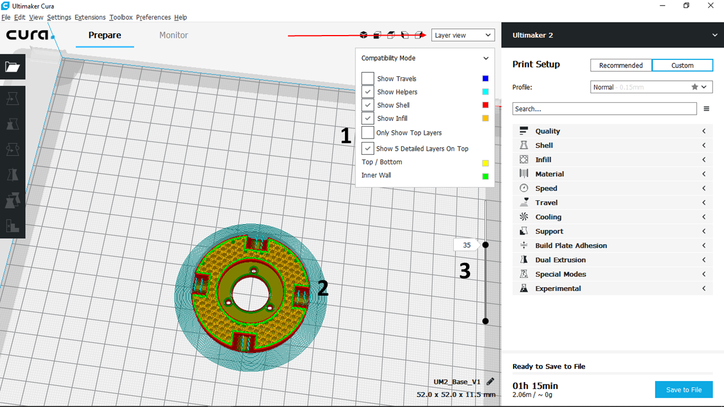The height and width of the screenshot is (407, 724).
Task: Select the Mirror tool in left toolbar
Action: click(x=12, y=175)
